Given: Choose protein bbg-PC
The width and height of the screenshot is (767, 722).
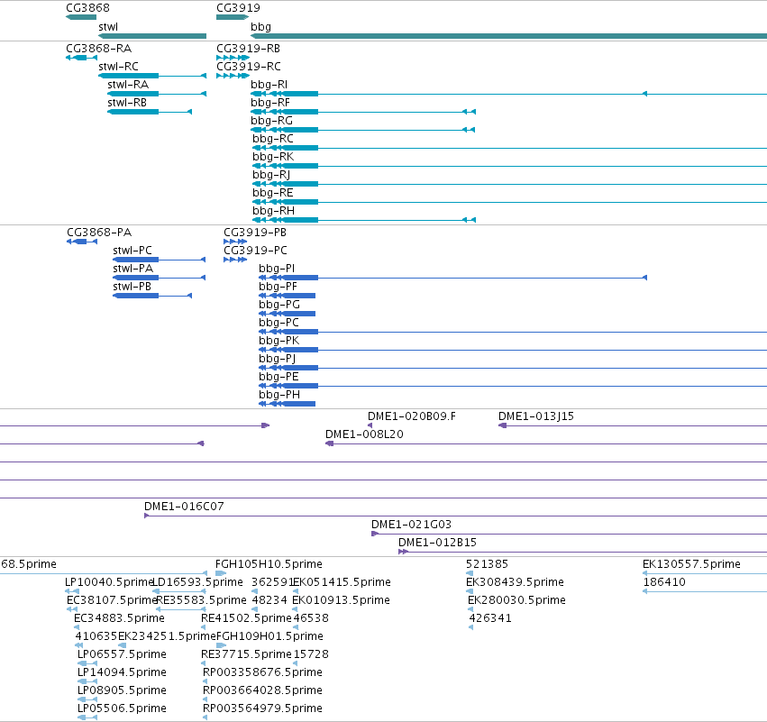Looking at the screenshot, I should tap(278, 323).
